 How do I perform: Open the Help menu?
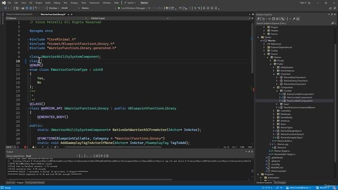[x=116, y=3]
